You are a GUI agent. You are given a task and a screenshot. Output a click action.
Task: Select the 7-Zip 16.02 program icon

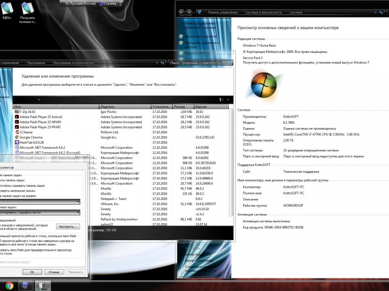tap(17, 112)
